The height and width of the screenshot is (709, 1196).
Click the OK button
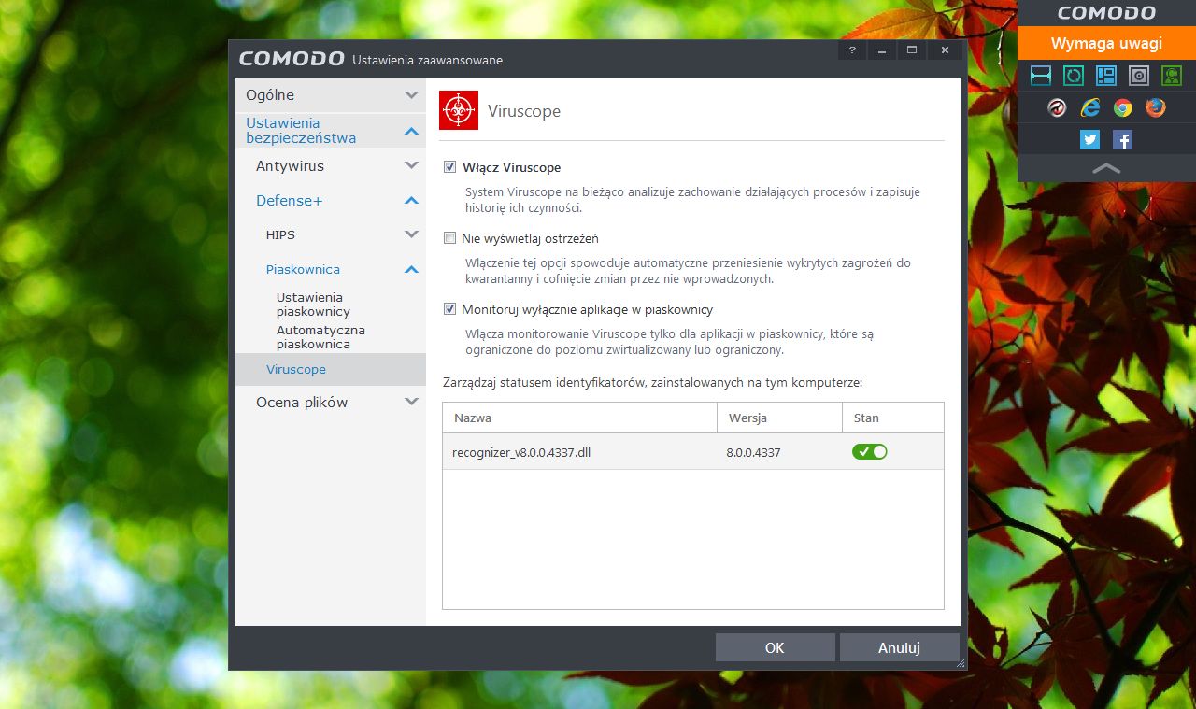click(x=775, y=647)
